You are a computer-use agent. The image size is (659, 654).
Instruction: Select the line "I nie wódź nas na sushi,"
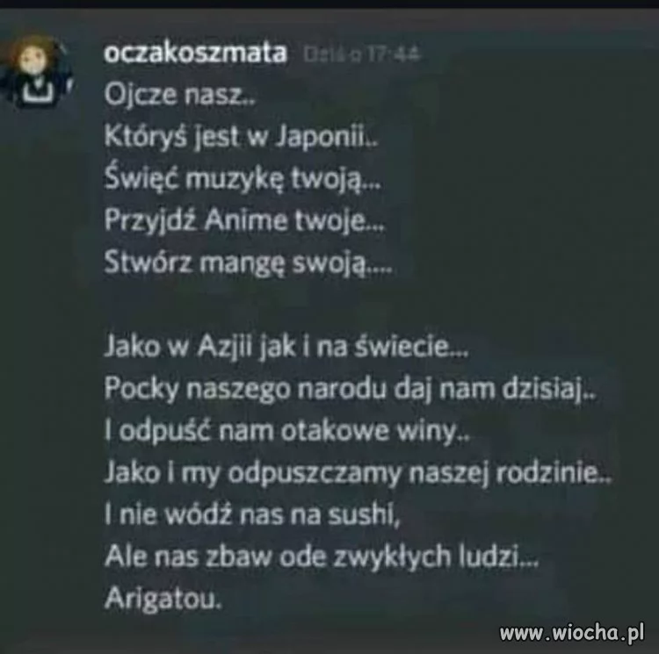point(252,515)
